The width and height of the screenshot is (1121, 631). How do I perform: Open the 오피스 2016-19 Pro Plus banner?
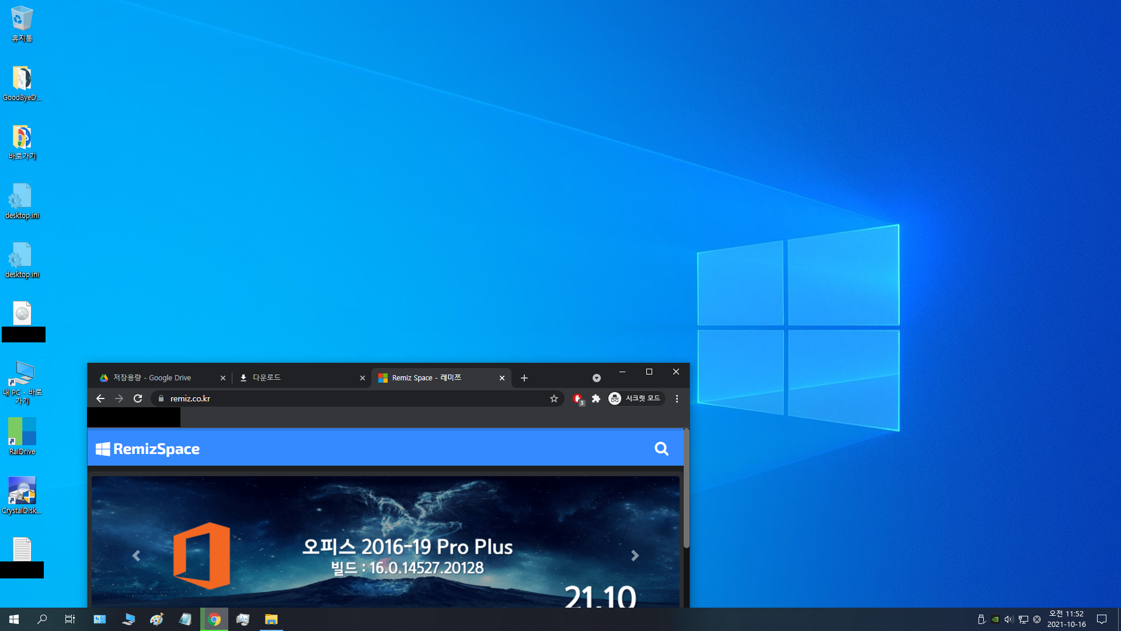pos(385,542)
